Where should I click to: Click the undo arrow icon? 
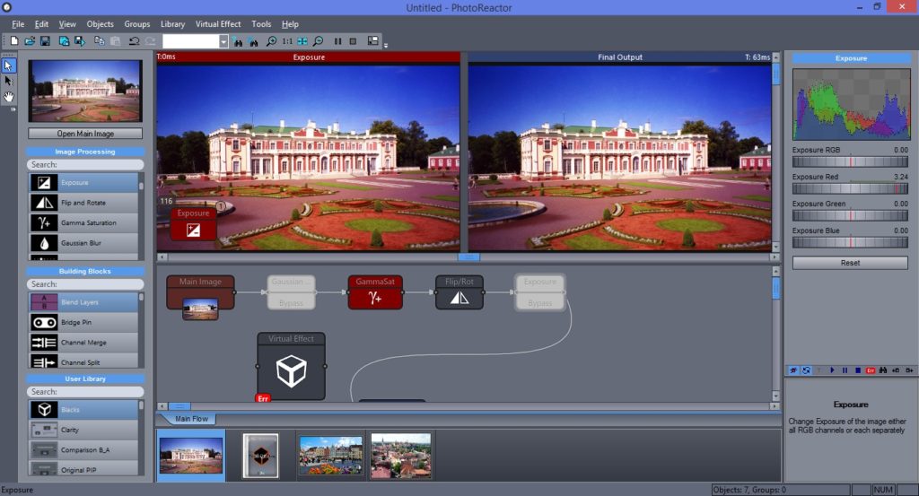(135, 41)
